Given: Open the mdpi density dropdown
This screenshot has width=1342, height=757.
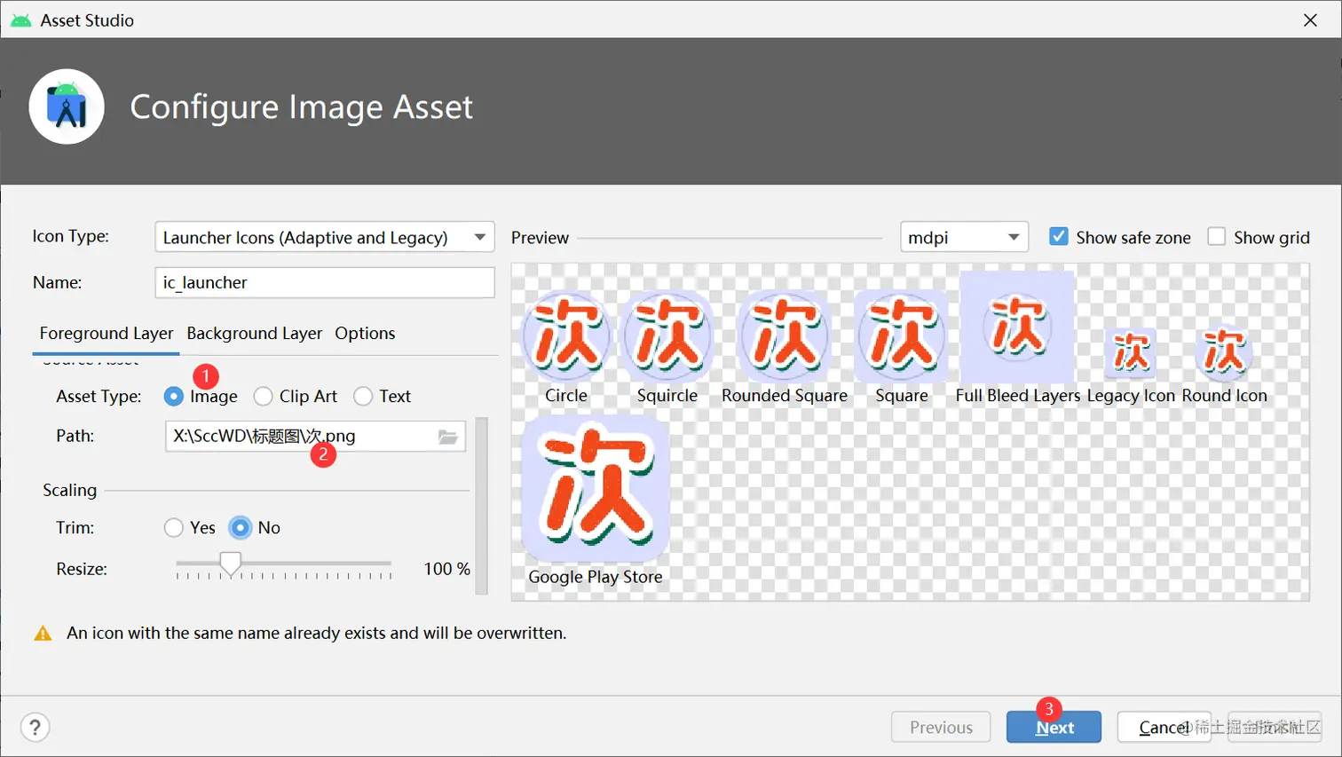Looking at the screenshot, I should [963, 236].
